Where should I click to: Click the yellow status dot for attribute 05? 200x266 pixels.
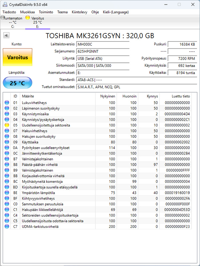pyautogui.click(x=7, y=125)
